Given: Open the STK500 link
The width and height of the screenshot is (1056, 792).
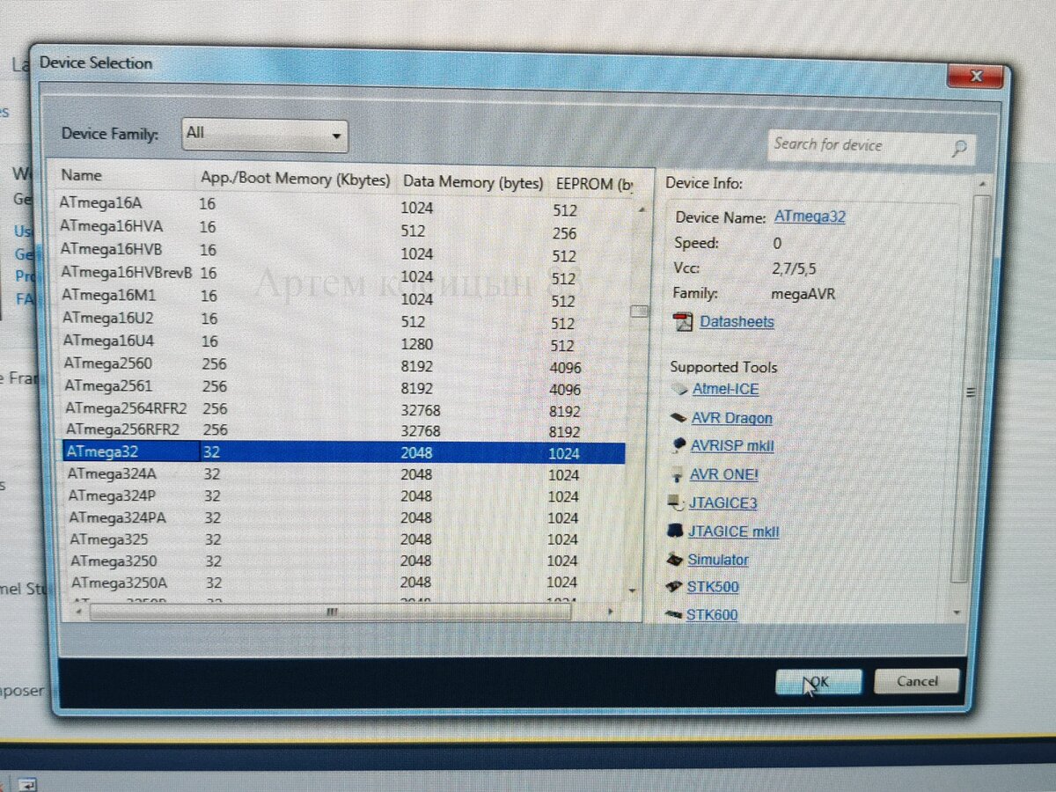Looking at the screenshot, I should [713, 587].
